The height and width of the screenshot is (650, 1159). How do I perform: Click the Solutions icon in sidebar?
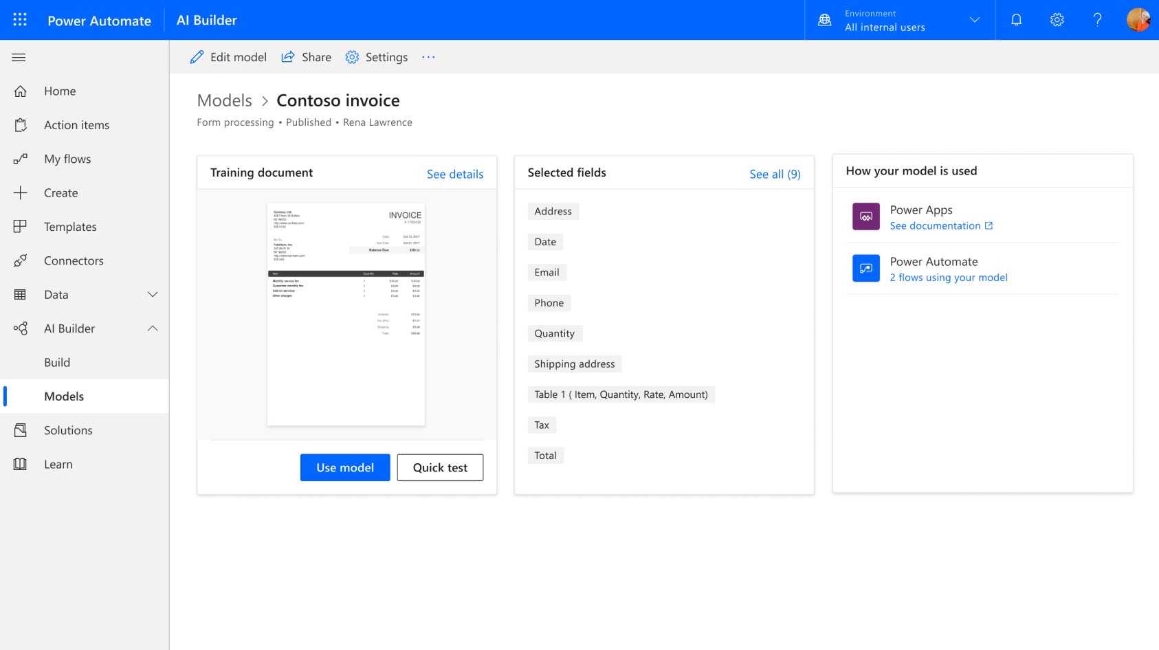(x=21, y=430)
